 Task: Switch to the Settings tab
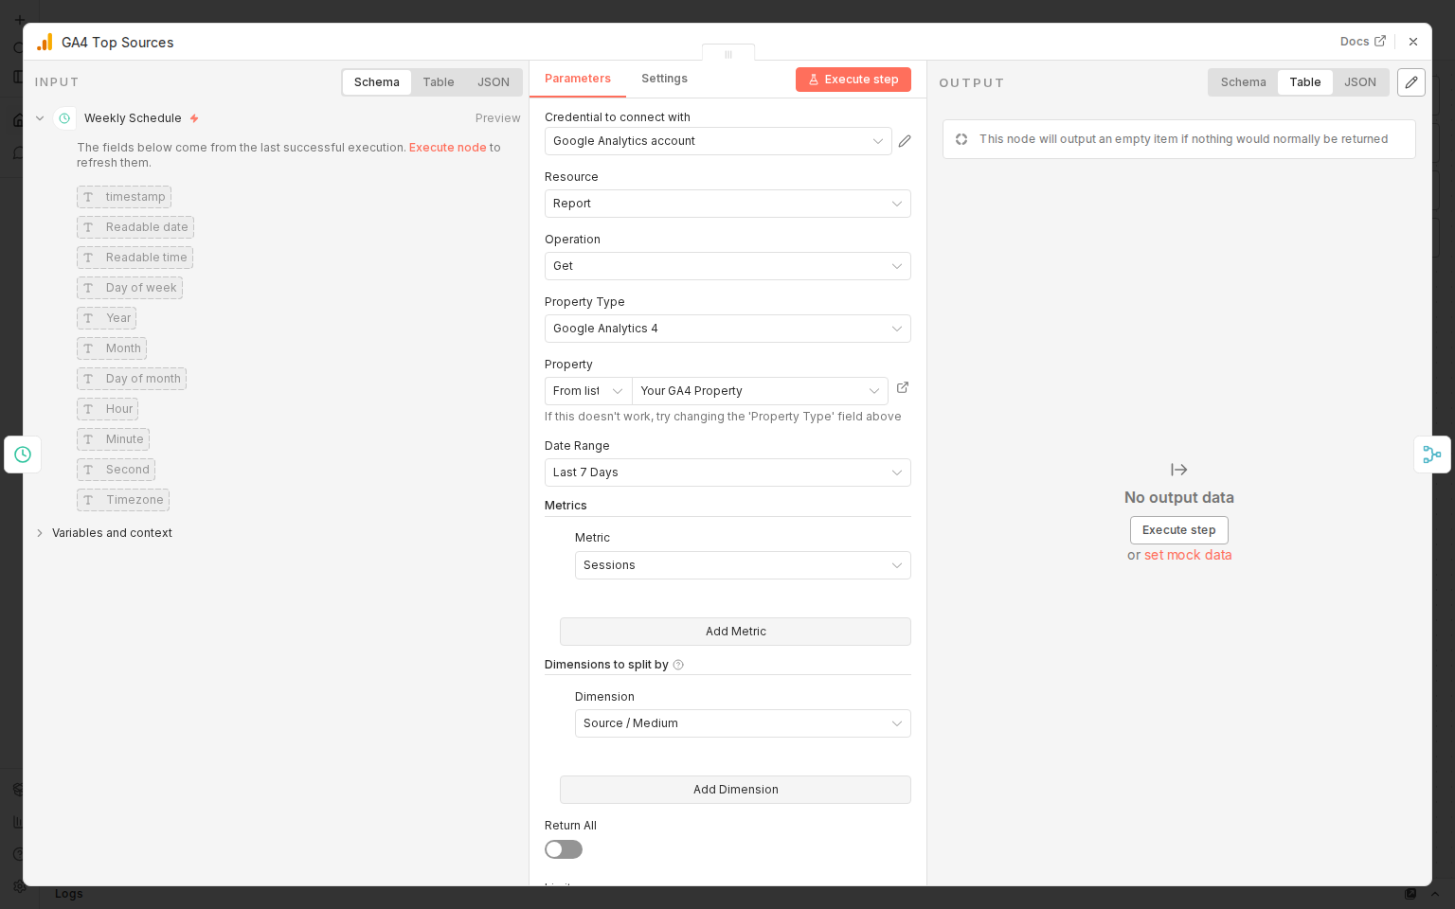click(x=664, y=79)
